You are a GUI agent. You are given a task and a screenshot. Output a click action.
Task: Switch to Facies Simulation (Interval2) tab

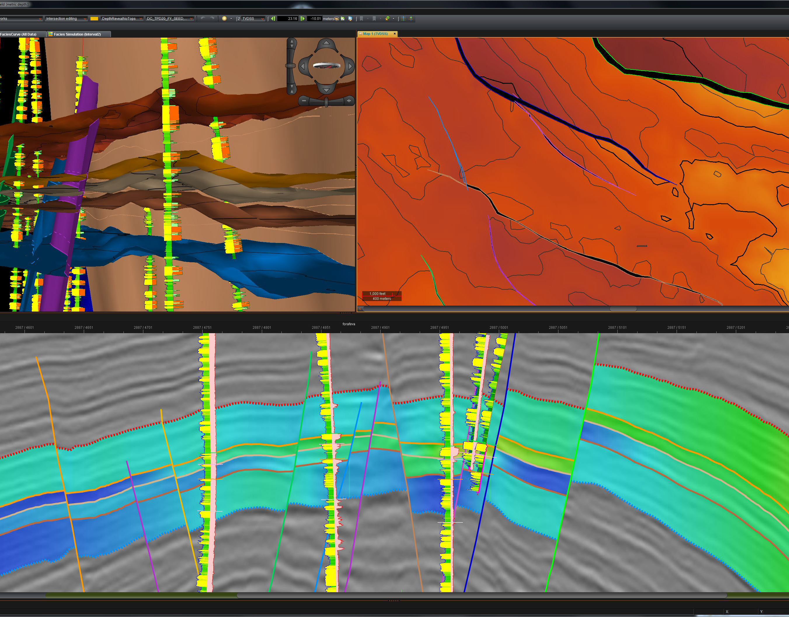pos(77,34)
